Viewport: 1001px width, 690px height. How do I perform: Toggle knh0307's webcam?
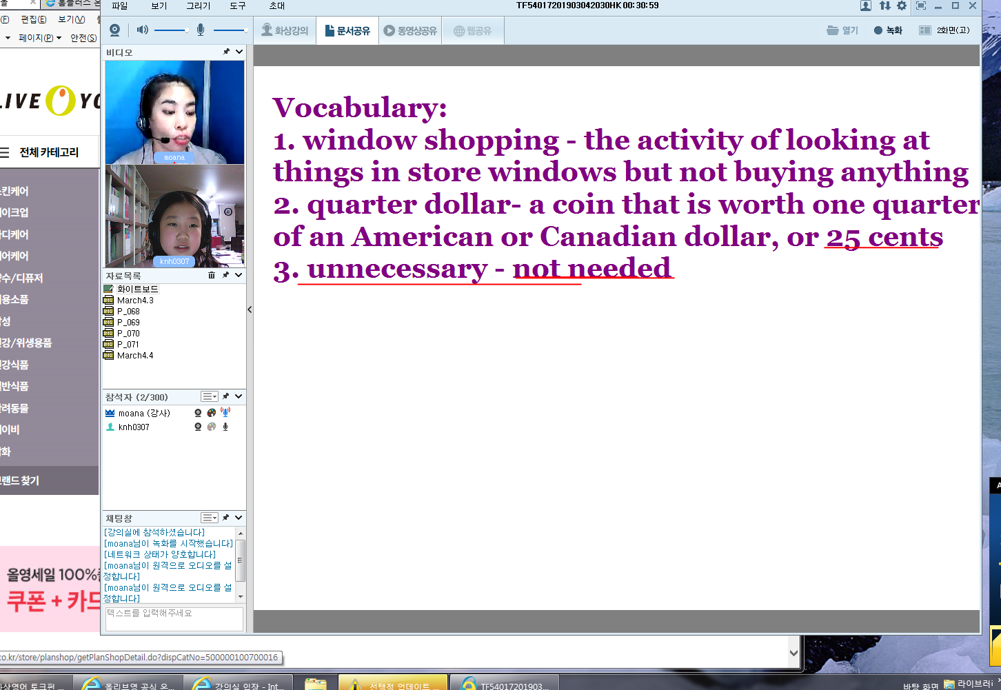pos(198,427)
